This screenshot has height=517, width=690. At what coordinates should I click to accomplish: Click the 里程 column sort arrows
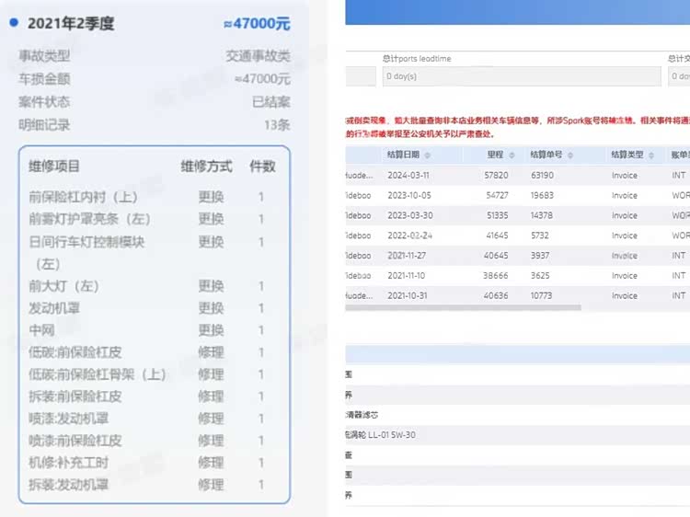(x=511, y=155)
